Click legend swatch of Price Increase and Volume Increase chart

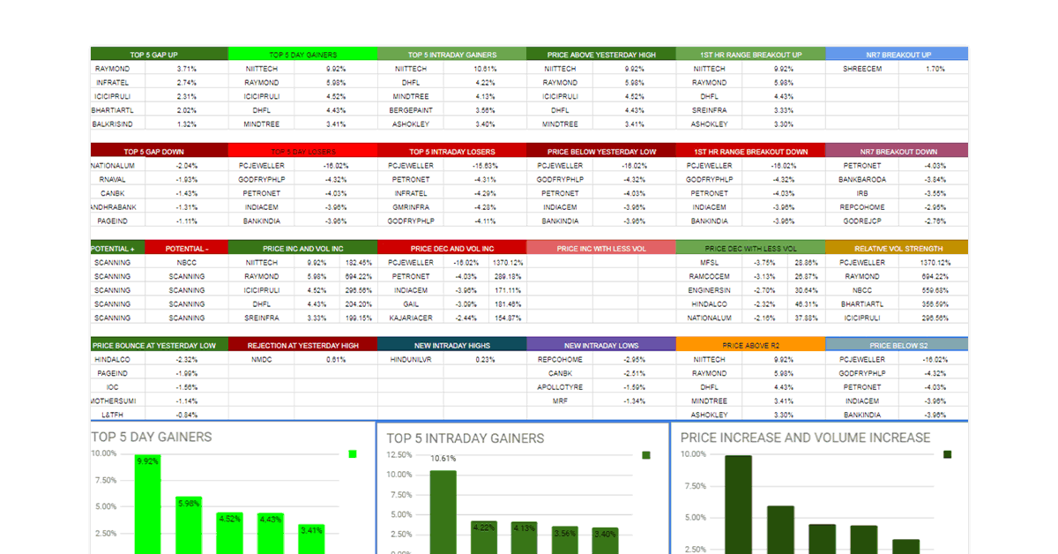948,455
